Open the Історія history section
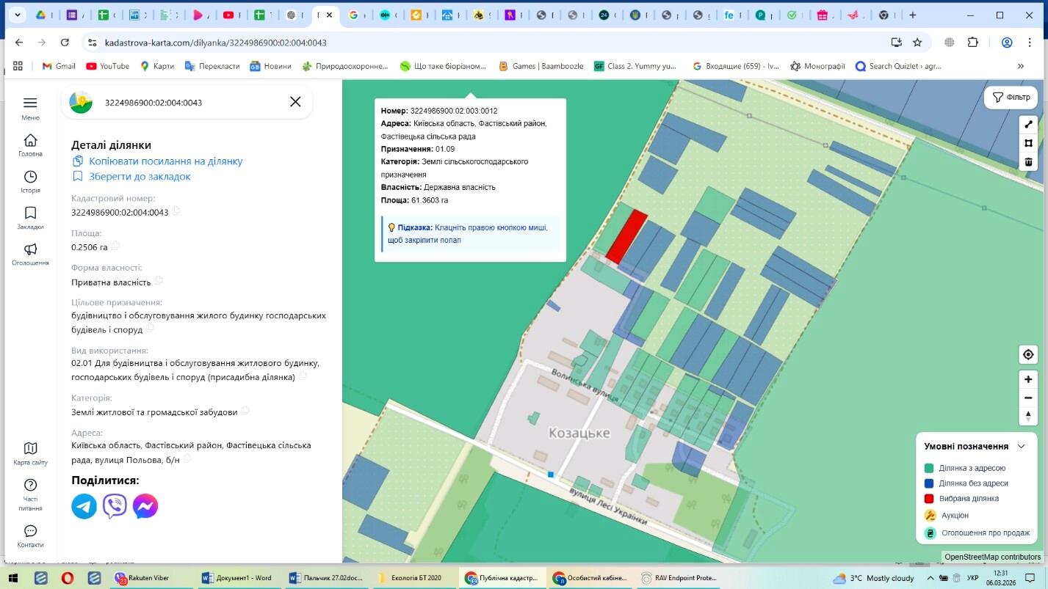 [30, 181]
